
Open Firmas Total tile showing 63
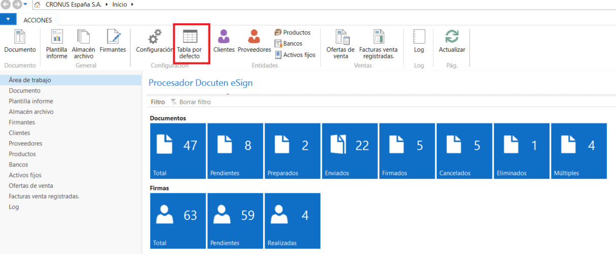[x=178, y=221]
